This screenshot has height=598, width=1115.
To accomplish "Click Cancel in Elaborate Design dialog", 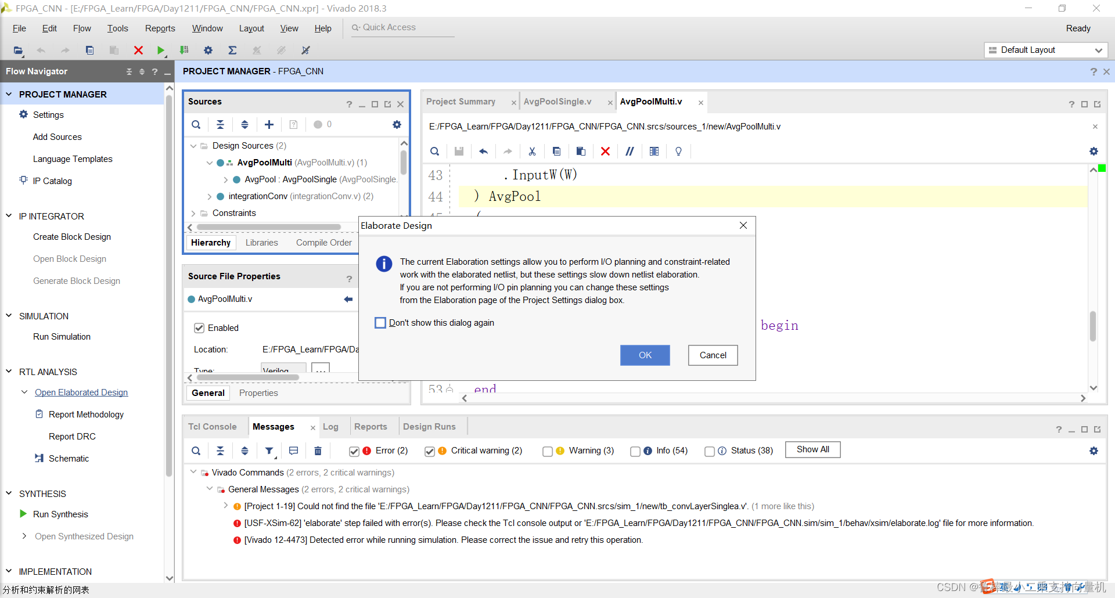I will click(713, 355).
